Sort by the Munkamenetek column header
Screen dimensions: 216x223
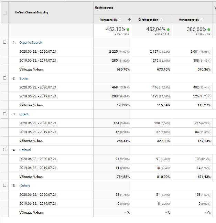click(x=188, y=20)
